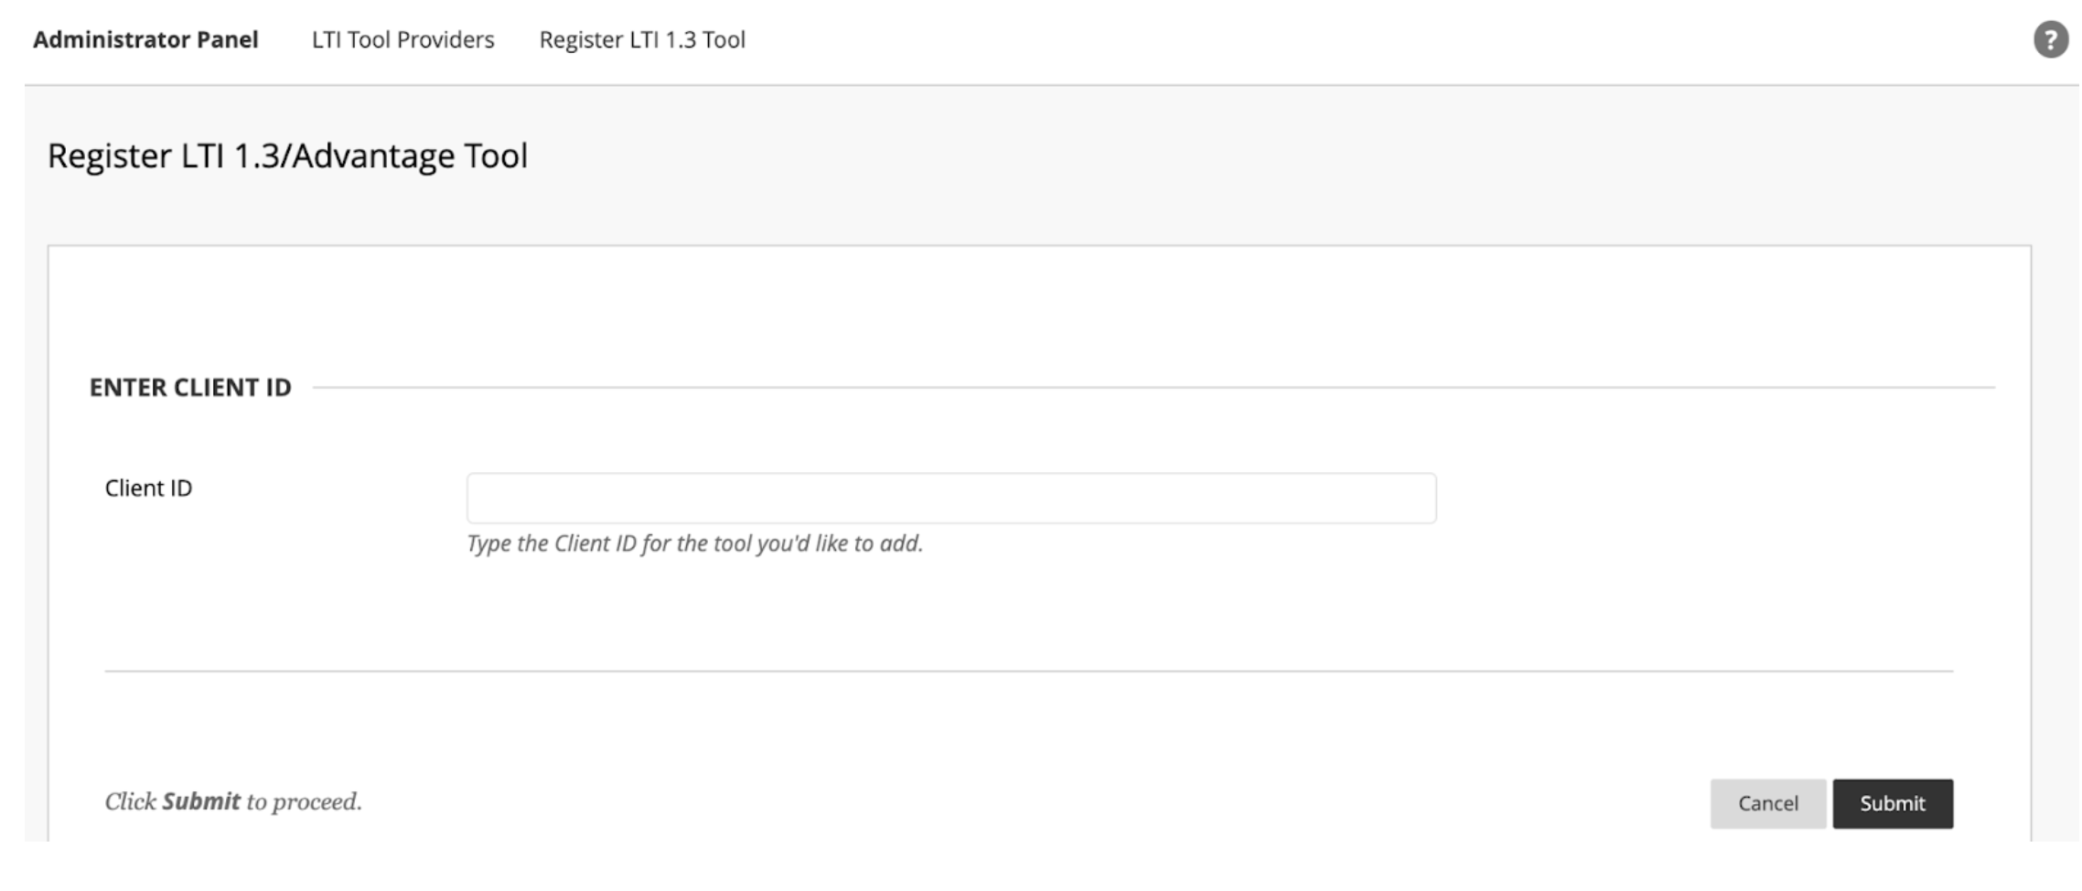
Task: Select Register LTI 1.3 Tool breadcrumb item
Action: 643,39
